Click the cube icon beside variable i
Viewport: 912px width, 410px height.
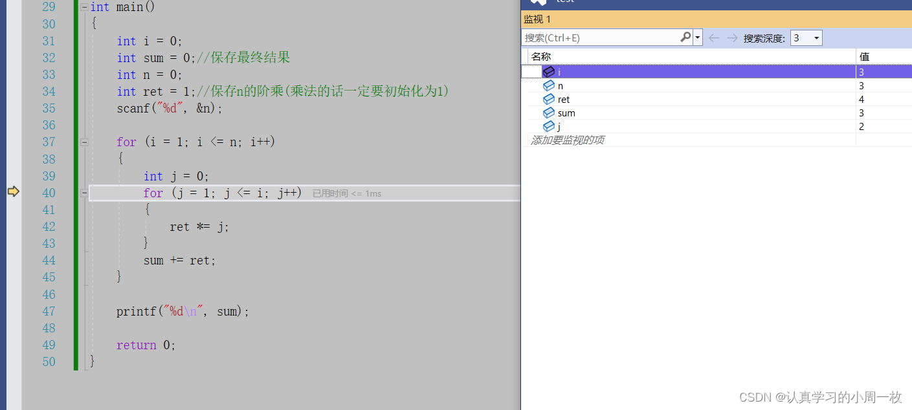[x=548, y=72]
